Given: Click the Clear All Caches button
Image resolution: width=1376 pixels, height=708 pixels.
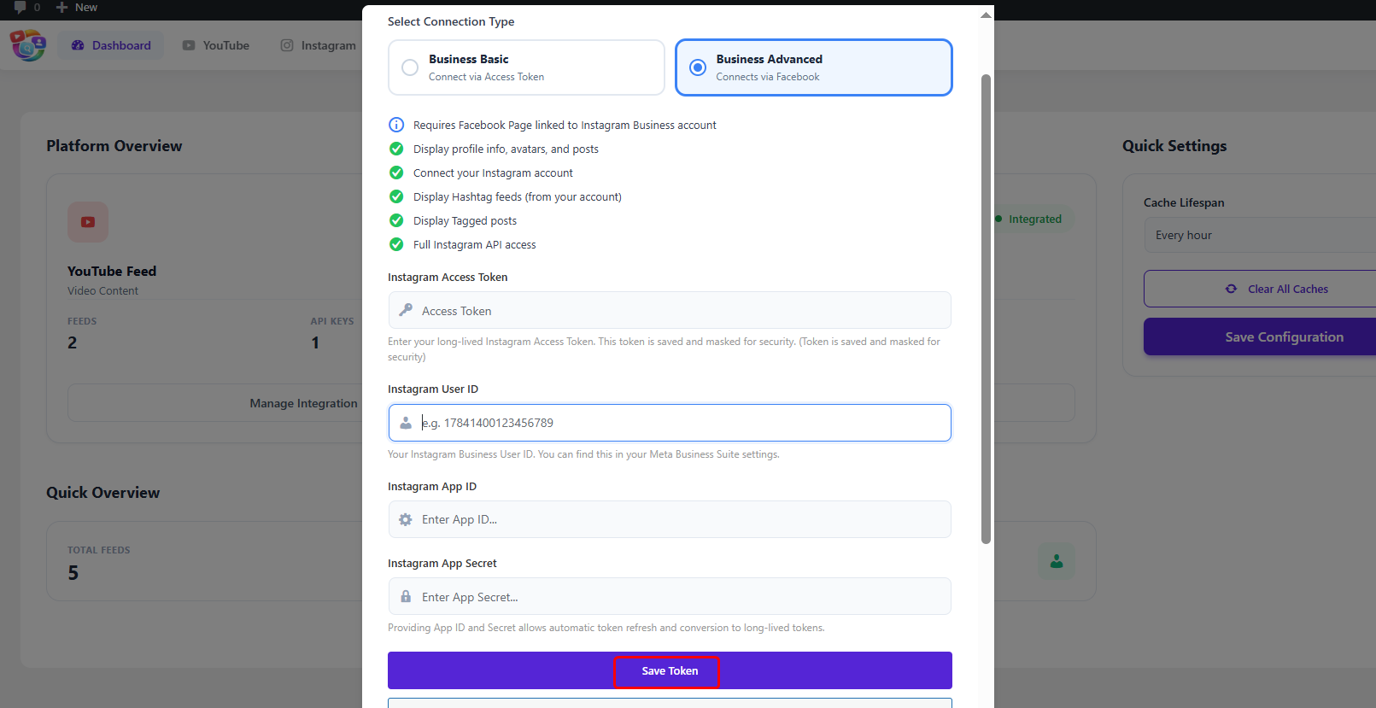Looking at the screenshot, I should tap(1277, 289).
